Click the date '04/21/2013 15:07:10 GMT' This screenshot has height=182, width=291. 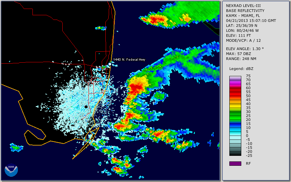tap(251, 21)
